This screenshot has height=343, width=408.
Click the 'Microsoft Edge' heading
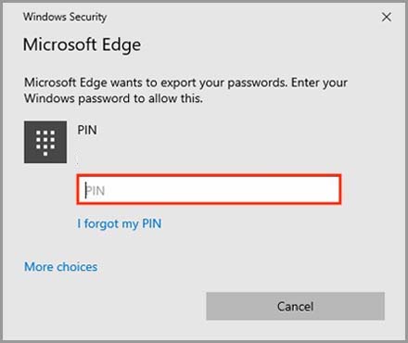click(x=82, y=45)
